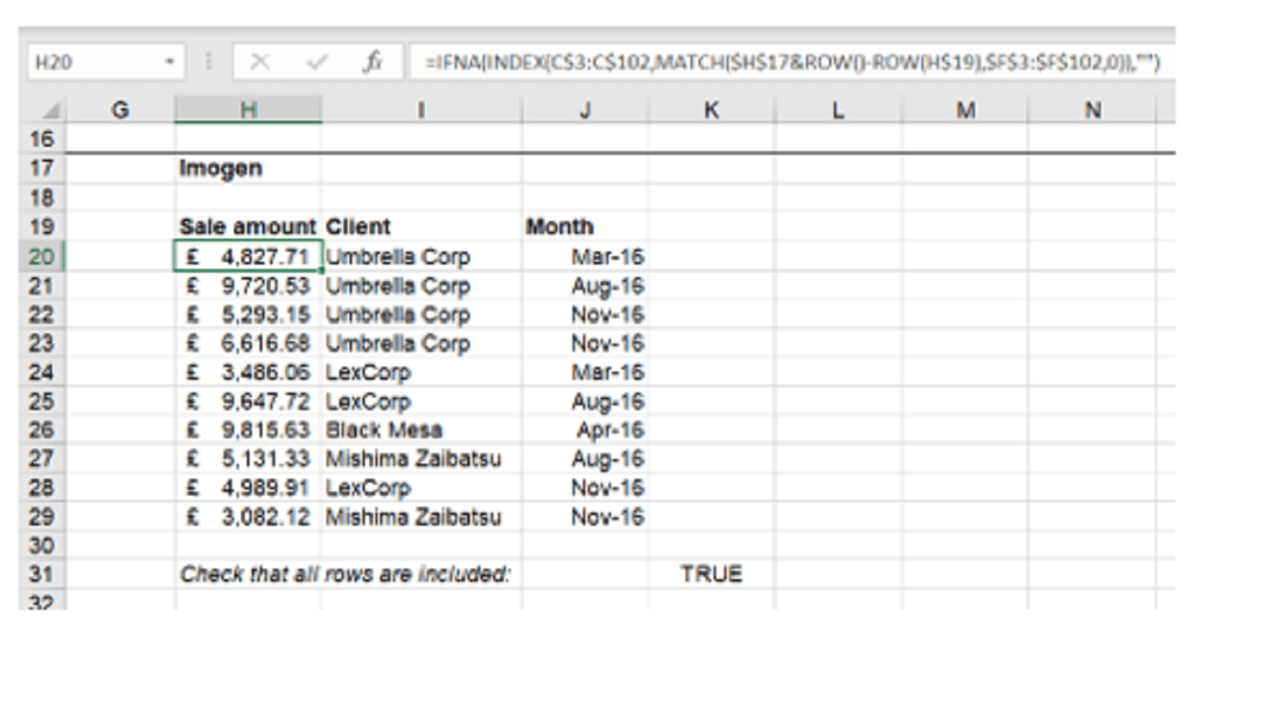The image size is (1283, 721).
Task: Select the £ 9,720.53 sale amount cell
Action: coord(249,286)
